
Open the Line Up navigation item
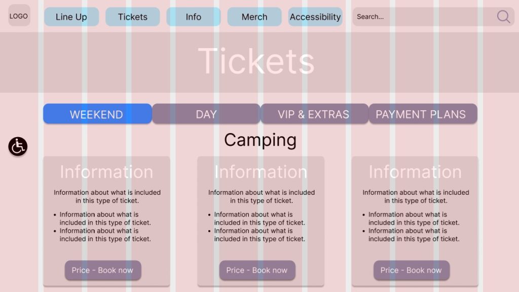pyautogui.click(x=71, y=17)
